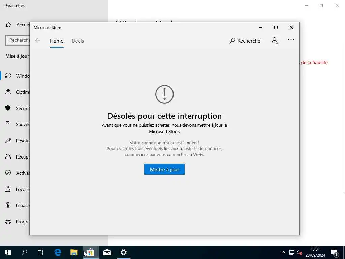Click the Settings gear on the taskbar
This screenshot has width=345, height=259.
click(x=123, y=252)
